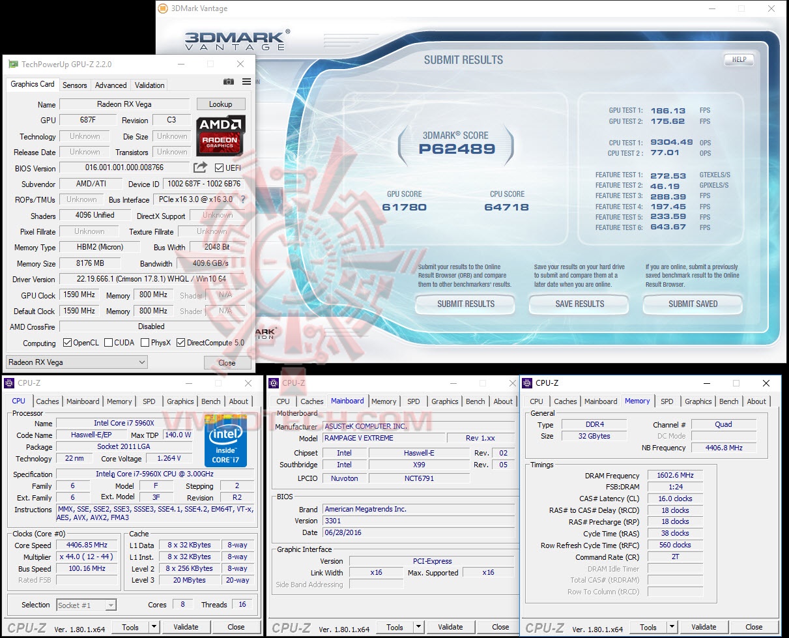Open About tab in Memory CPU-Z window
The image size is (789, 638).
tap(756, 401)
